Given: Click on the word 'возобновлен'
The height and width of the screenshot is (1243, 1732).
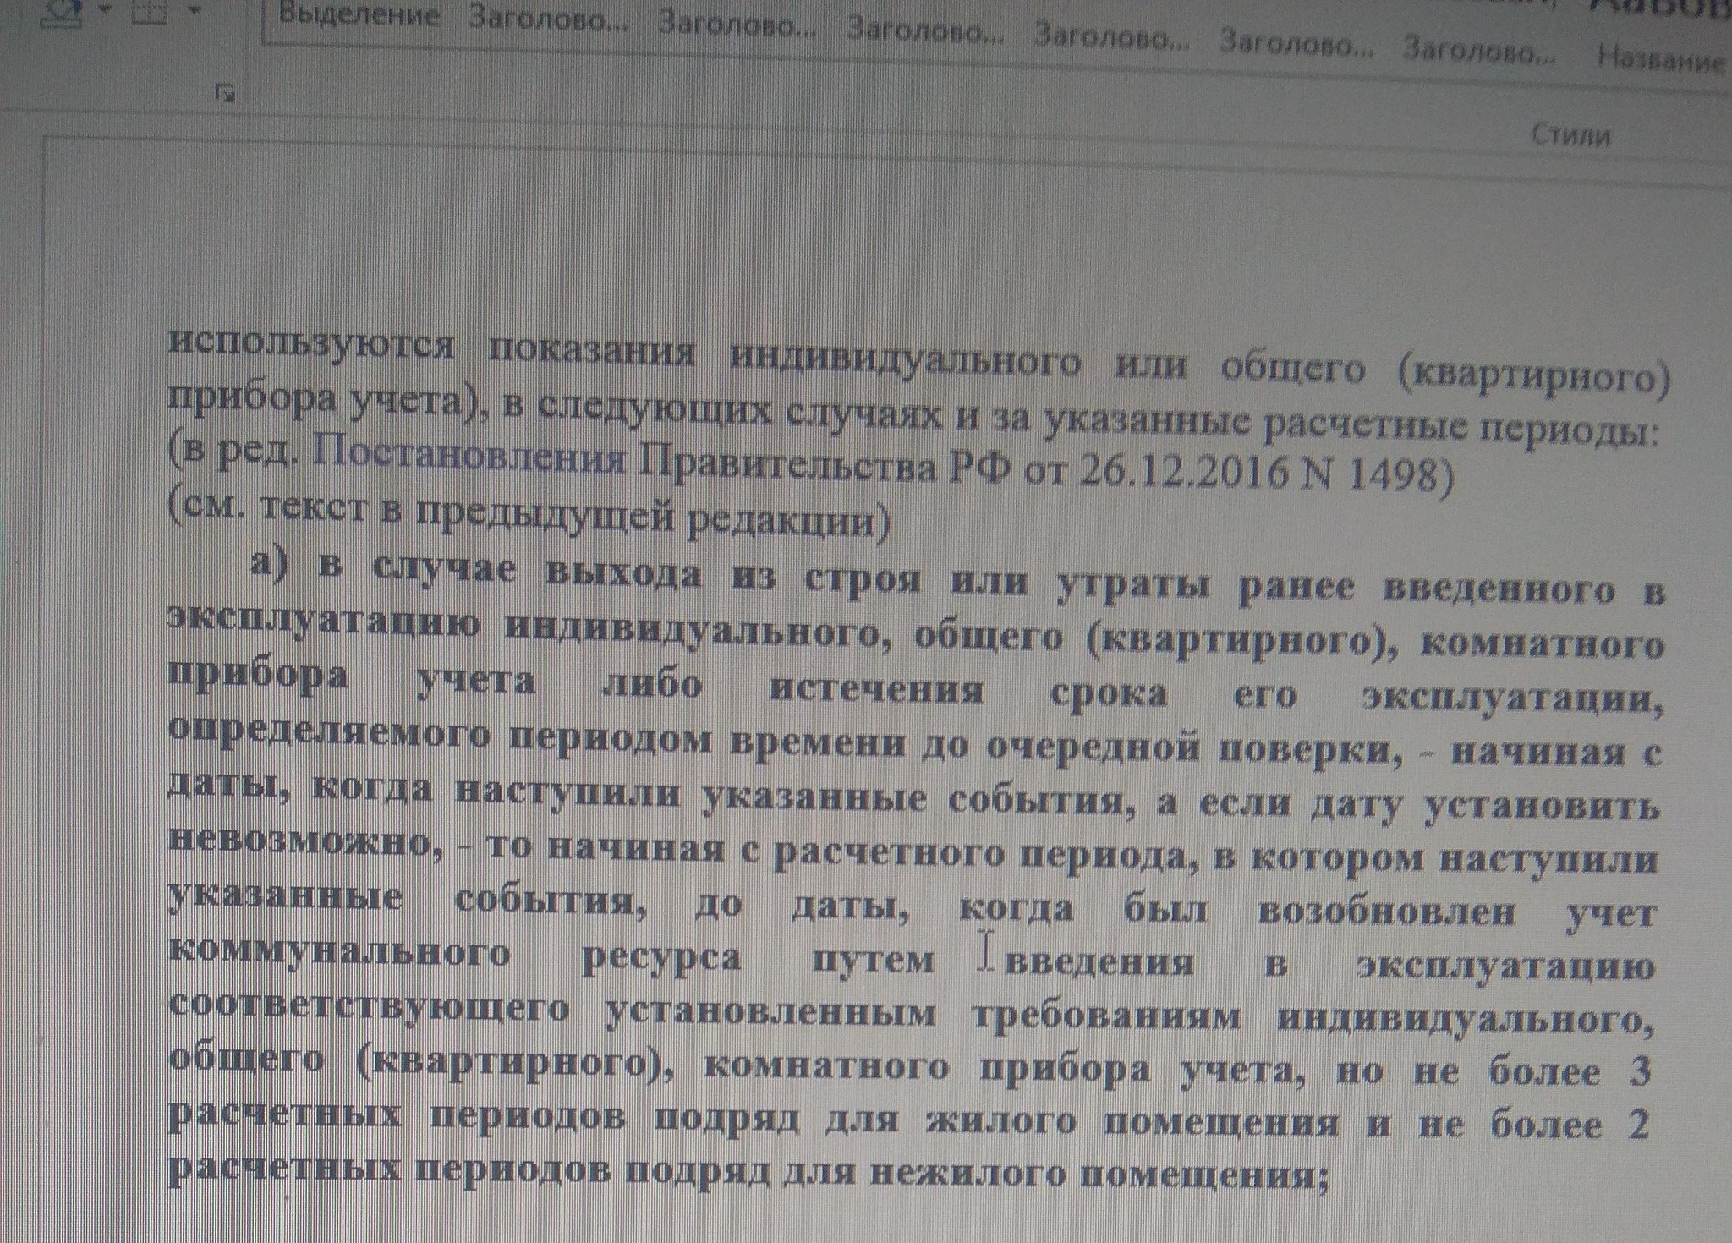Looking at the screenshot, I should [x=1387, y=912].
